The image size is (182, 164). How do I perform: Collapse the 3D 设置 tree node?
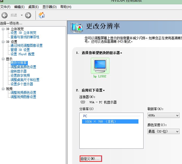pos(3,42)
